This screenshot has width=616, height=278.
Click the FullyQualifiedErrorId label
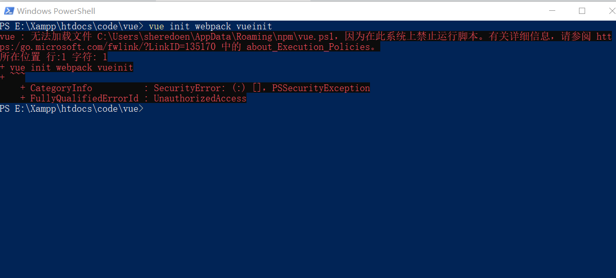84,98
